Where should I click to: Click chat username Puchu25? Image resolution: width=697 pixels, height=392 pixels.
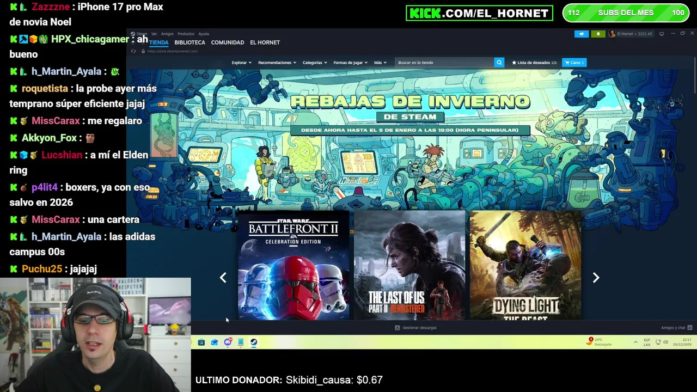click(x=42, y=269)
